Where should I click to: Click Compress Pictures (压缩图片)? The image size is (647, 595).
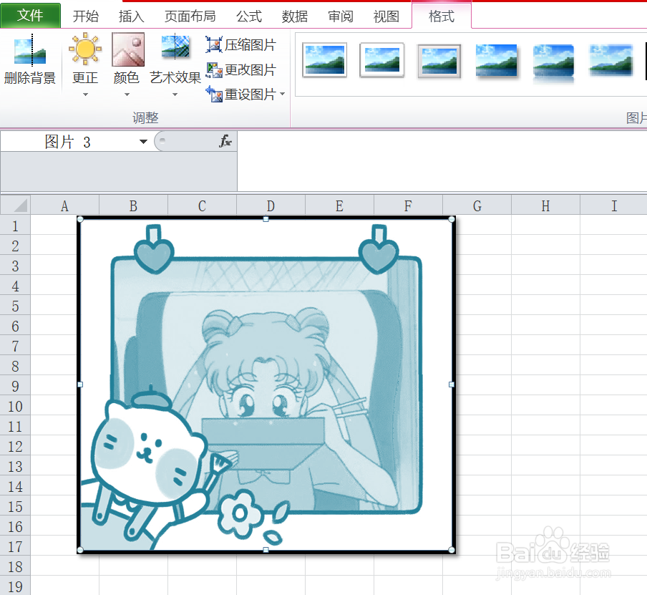coord(241,44)
